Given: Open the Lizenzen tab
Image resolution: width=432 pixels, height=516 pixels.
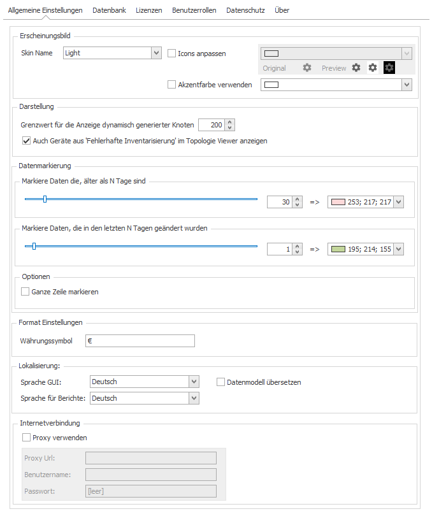Looking at the screenshot, I should [149, 10].
